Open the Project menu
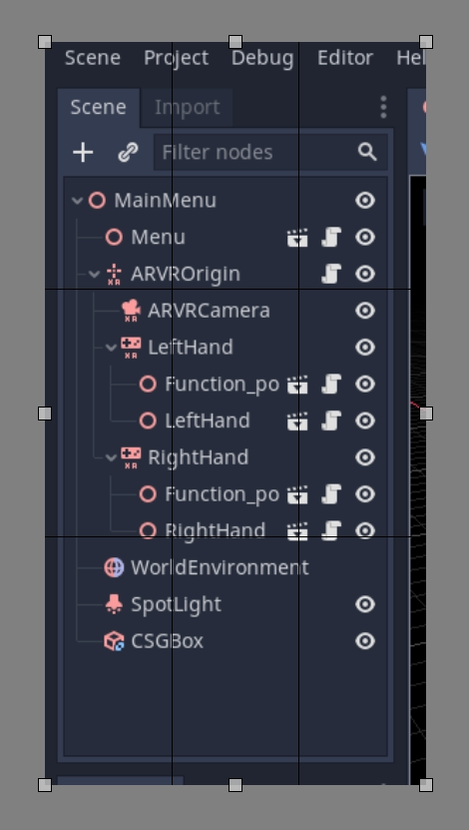Image resolution: width=469 pixels, height=830 pixels. 176,58
